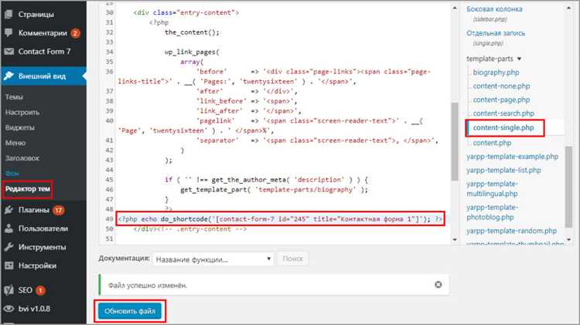Image resolution: width=580 pixels, height=325 pixels.
Task: Open Редактор тем submenu
Action: 27,188
